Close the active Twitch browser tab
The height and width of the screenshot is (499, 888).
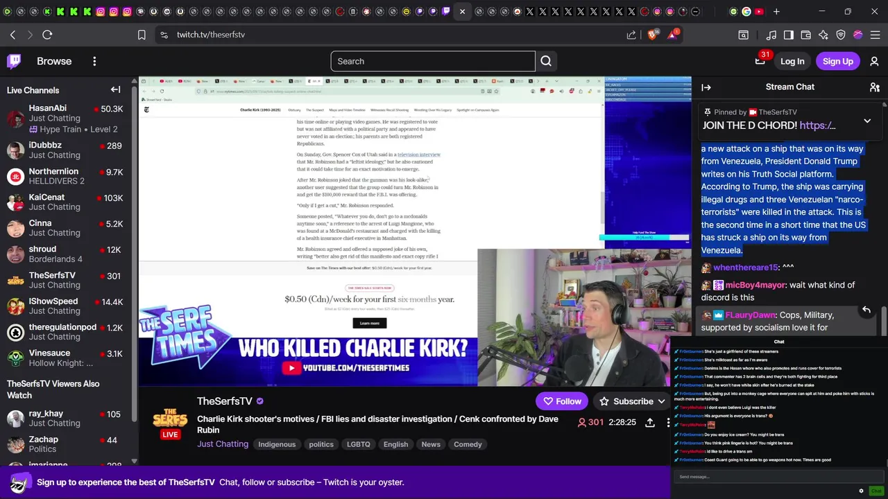click(x=462, y=11)
